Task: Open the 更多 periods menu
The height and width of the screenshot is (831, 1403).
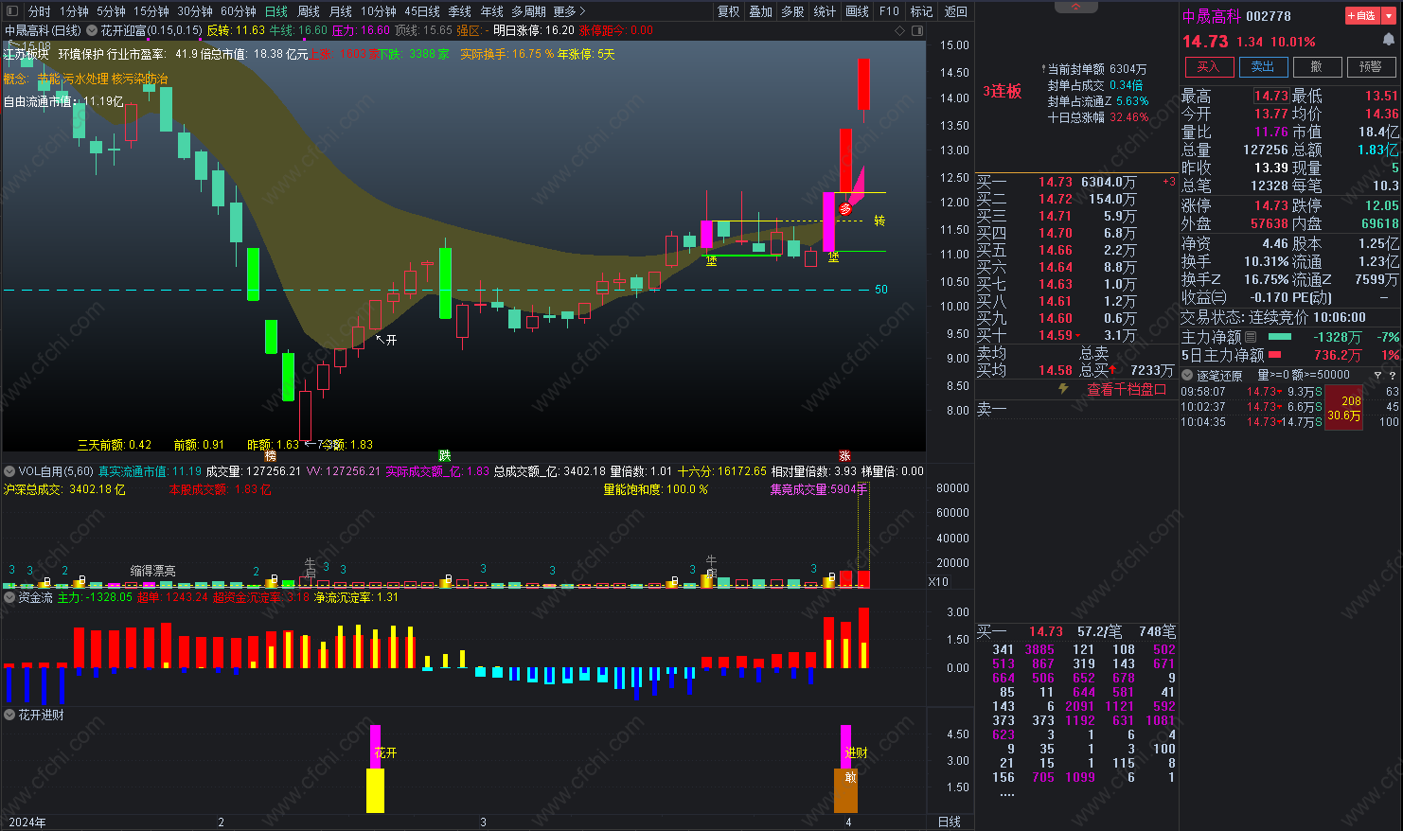Action: 570,11
